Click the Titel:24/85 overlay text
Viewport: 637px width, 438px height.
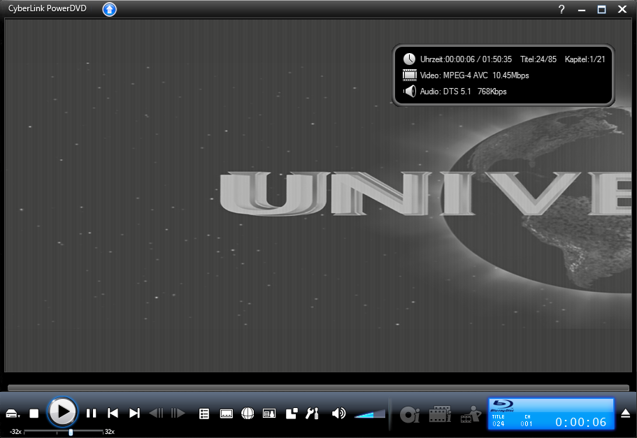[538, 59]
